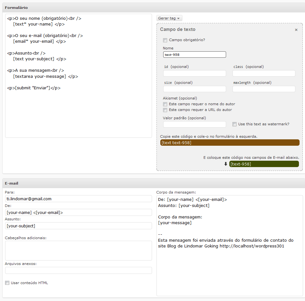Select the green [text-958] mail code field
The image size is (305, 301).
pos(264,164)
